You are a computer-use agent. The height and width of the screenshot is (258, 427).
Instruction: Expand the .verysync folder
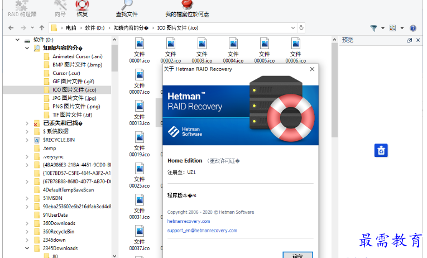point(27,157)
